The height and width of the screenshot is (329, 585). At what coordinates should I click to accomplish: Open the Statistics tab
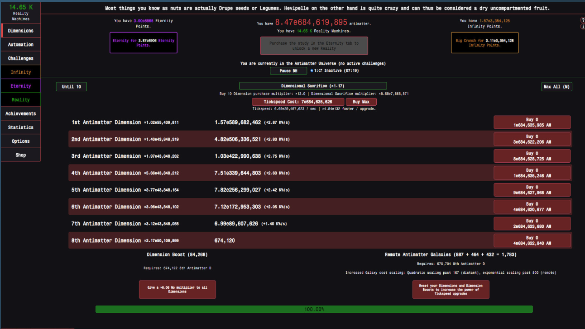pyautogui.click(x=21, y=127)
